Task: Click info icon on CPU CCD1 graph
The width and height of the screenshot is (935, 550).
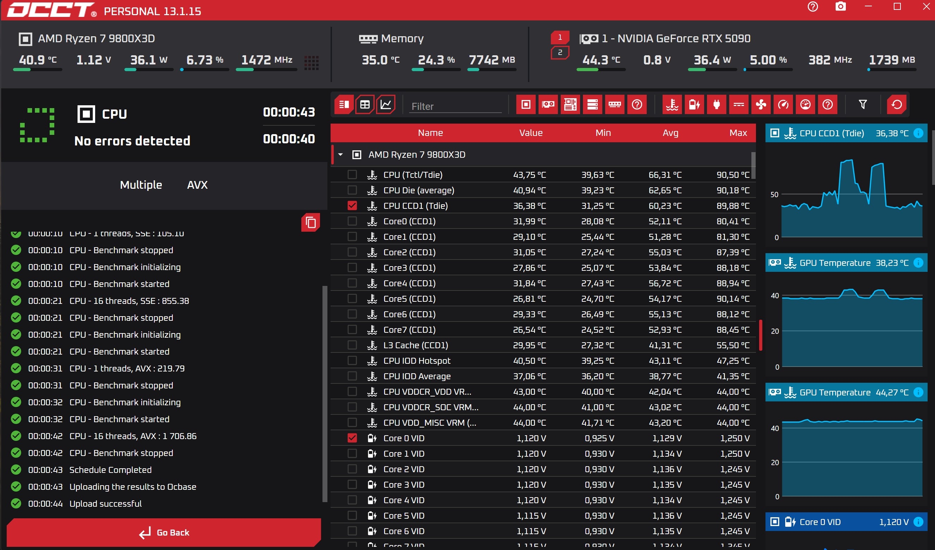Action: (x=918, y=133)
